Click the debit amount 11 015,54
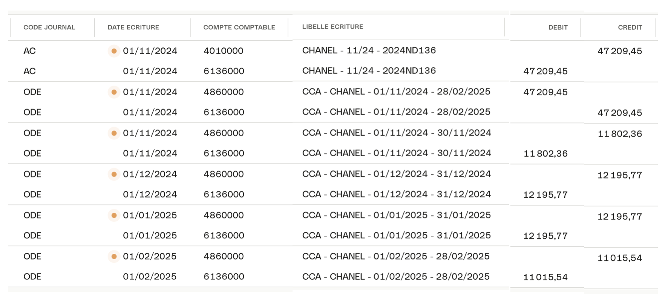This screenshot has height=302, width=671. [x=545, y=278]
